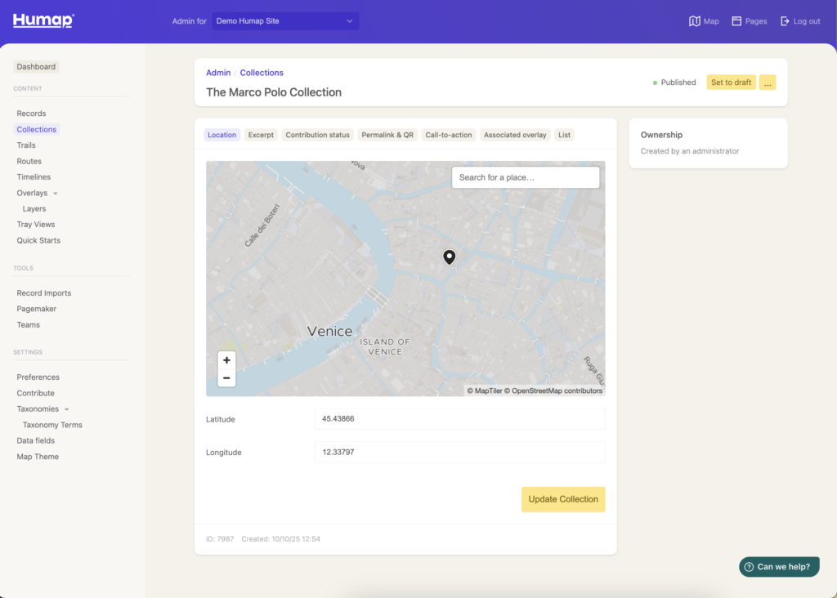Zoom out on the map

(226, 378)
